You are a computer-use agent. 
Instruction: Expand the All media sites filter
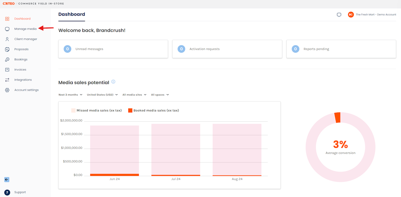[x=134, y=95]
